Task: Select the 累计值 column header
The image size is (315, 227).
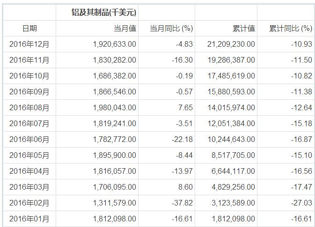Action: pyautogui.click(x=244, y=28)
